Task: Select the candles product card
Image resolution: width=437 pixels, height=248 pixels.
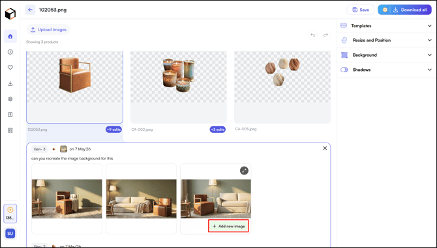Action: click(x=178, y=87)
